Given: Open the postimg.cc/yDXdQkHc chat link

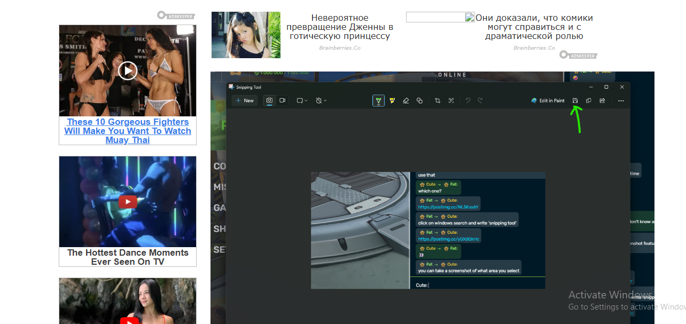Looking at the screenshot, I should pyautogui.click(x=449, y=239).
